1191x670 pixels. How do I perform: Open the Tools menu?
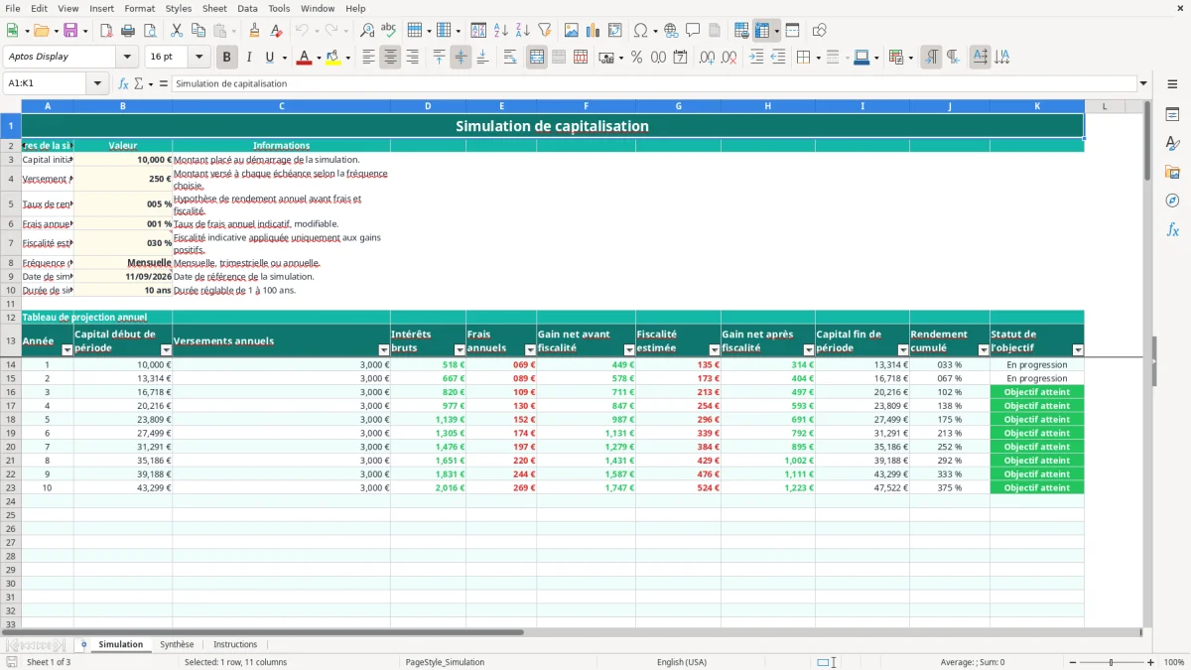pos(279,8)
